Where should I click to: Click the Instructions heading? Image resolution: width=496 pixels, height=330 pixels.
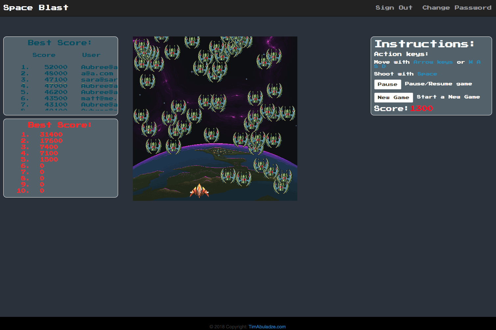click(424, 44)
